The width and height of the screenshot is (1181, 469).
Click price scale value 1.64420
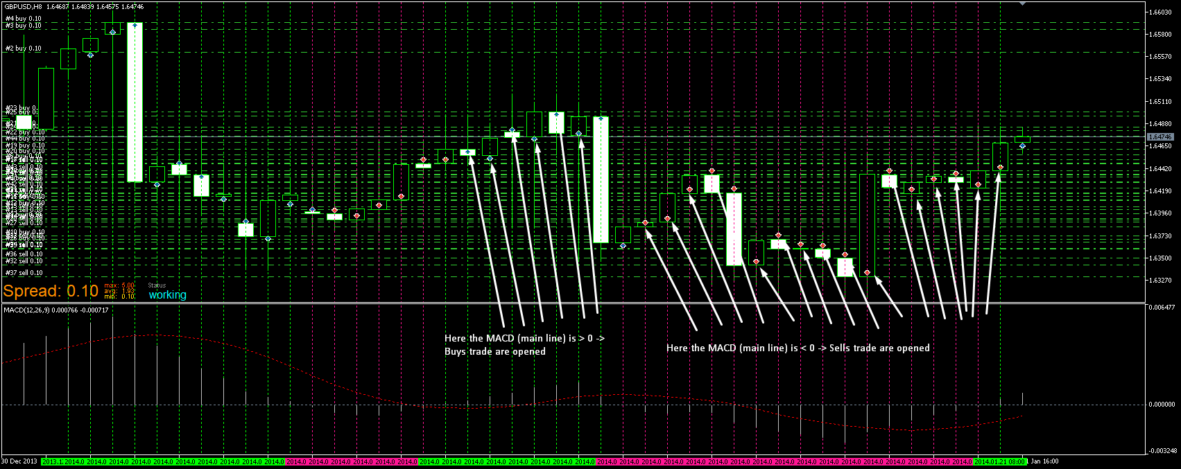point(1160,168)
